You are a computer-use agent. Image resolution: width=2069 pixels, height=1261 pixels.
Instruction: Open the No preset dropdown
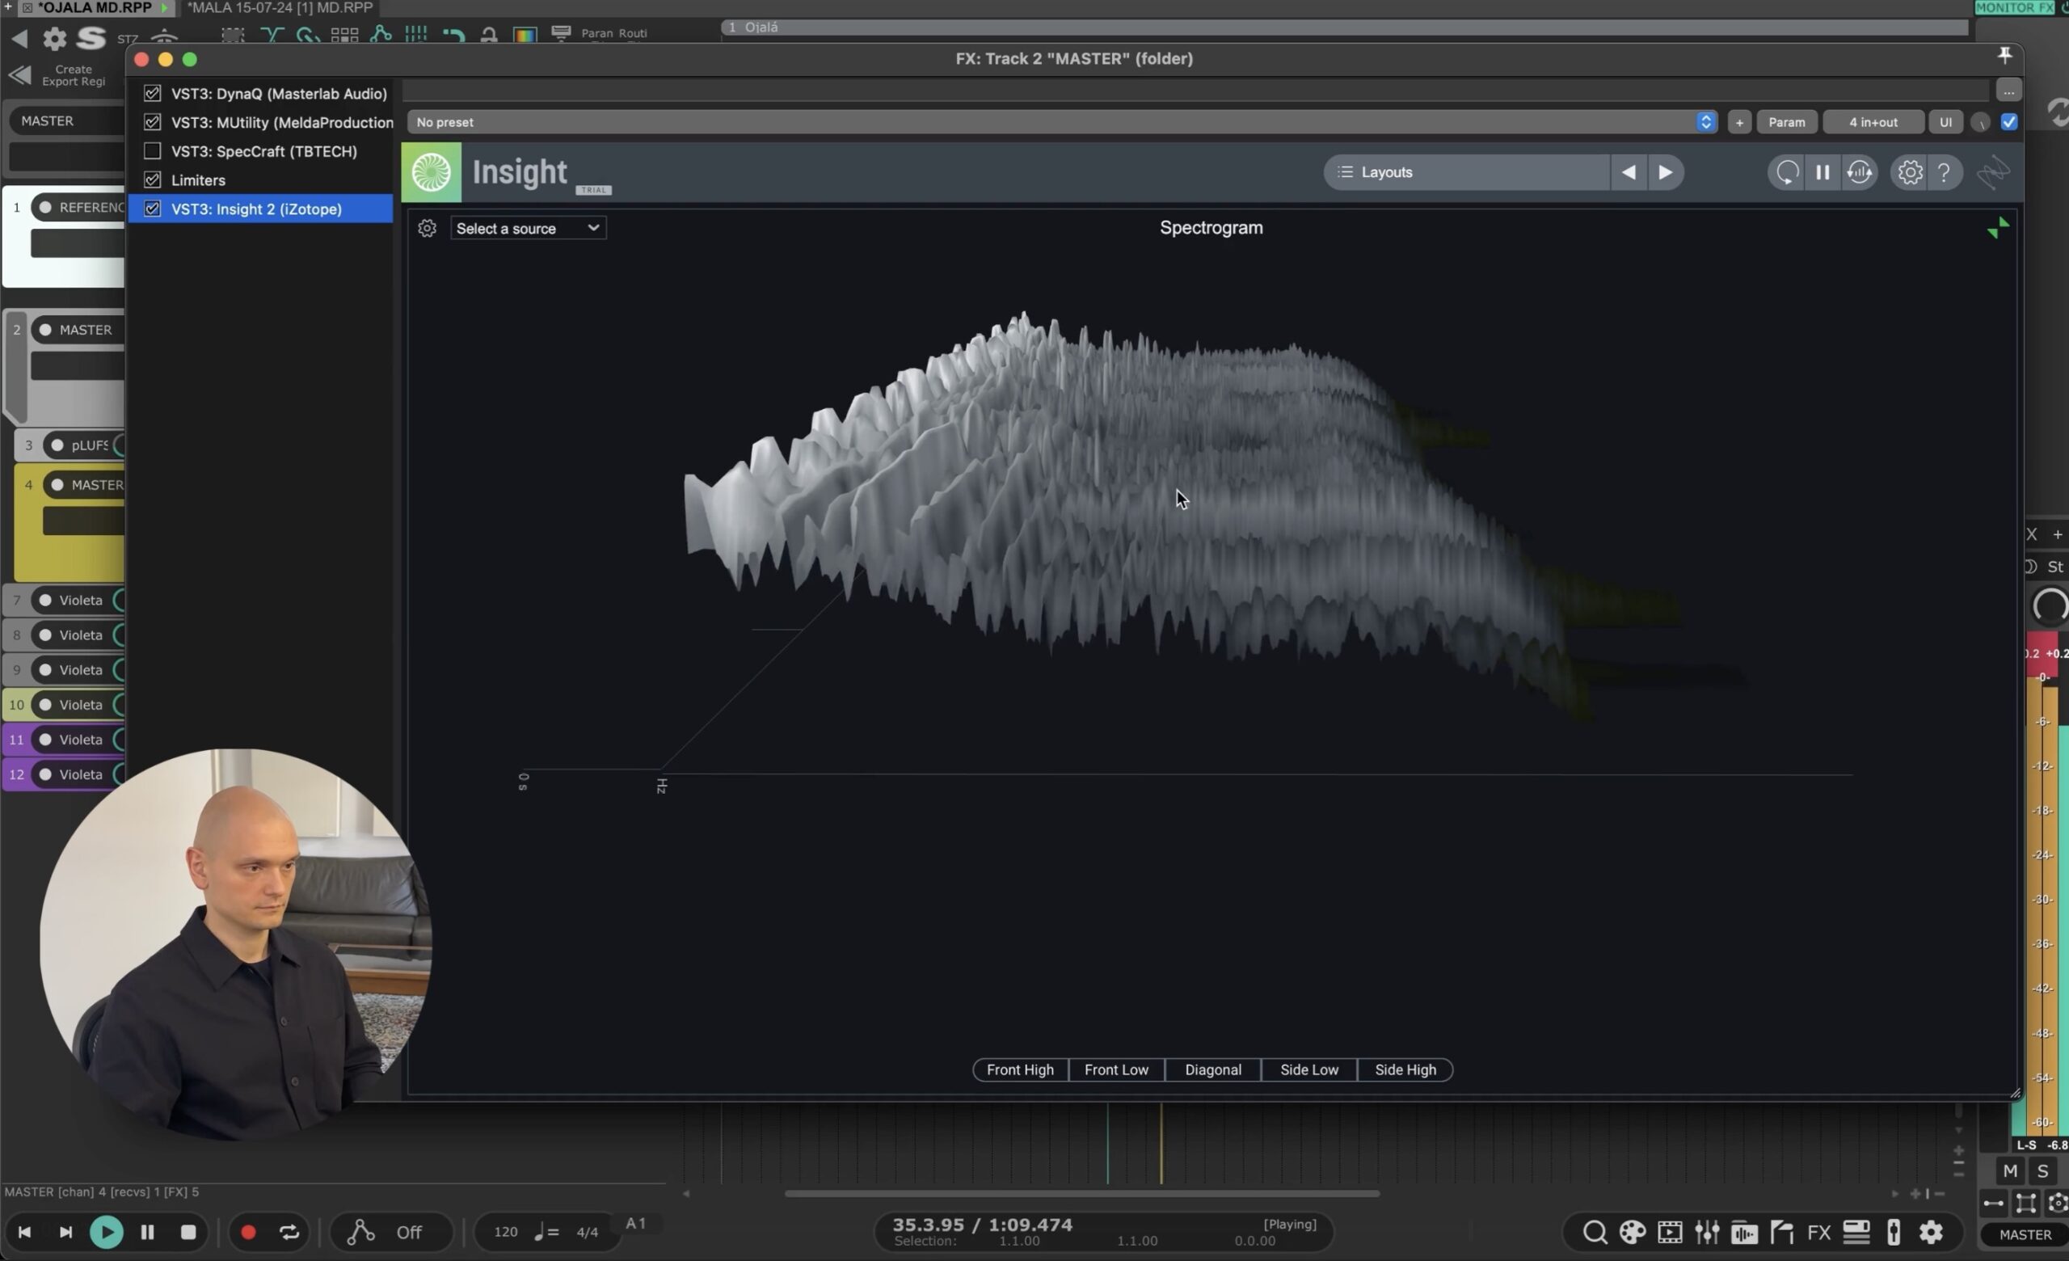tap(1061, 122)
